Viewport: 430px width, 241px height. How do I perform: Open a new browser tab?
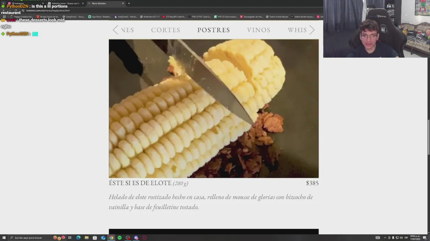pos(129,3)
